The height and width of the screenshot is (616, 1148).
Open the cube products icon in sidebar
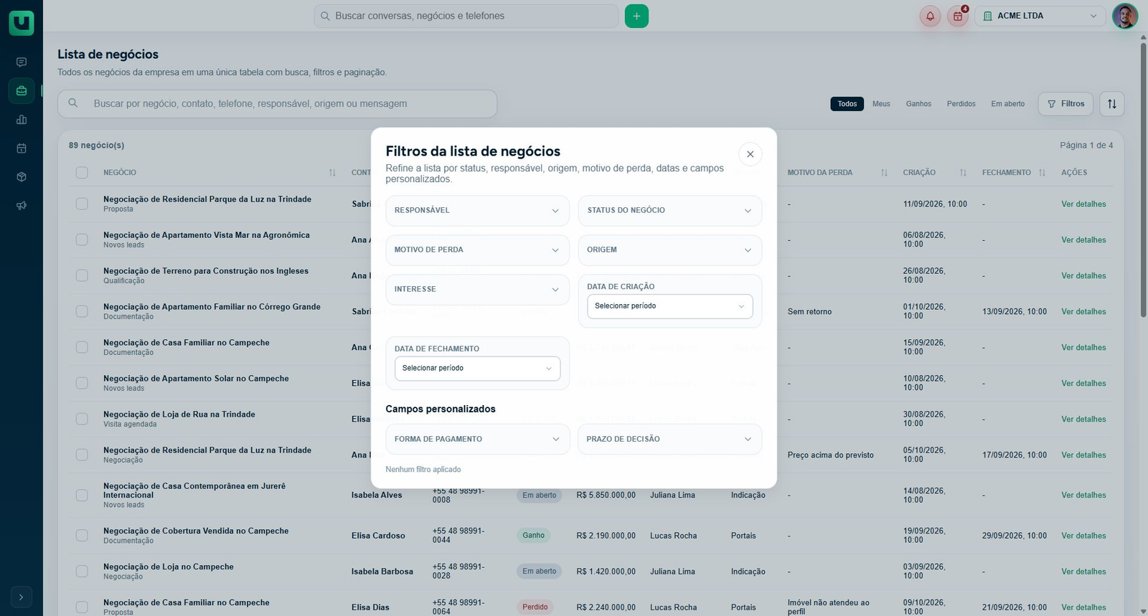[x=22, y=177]
